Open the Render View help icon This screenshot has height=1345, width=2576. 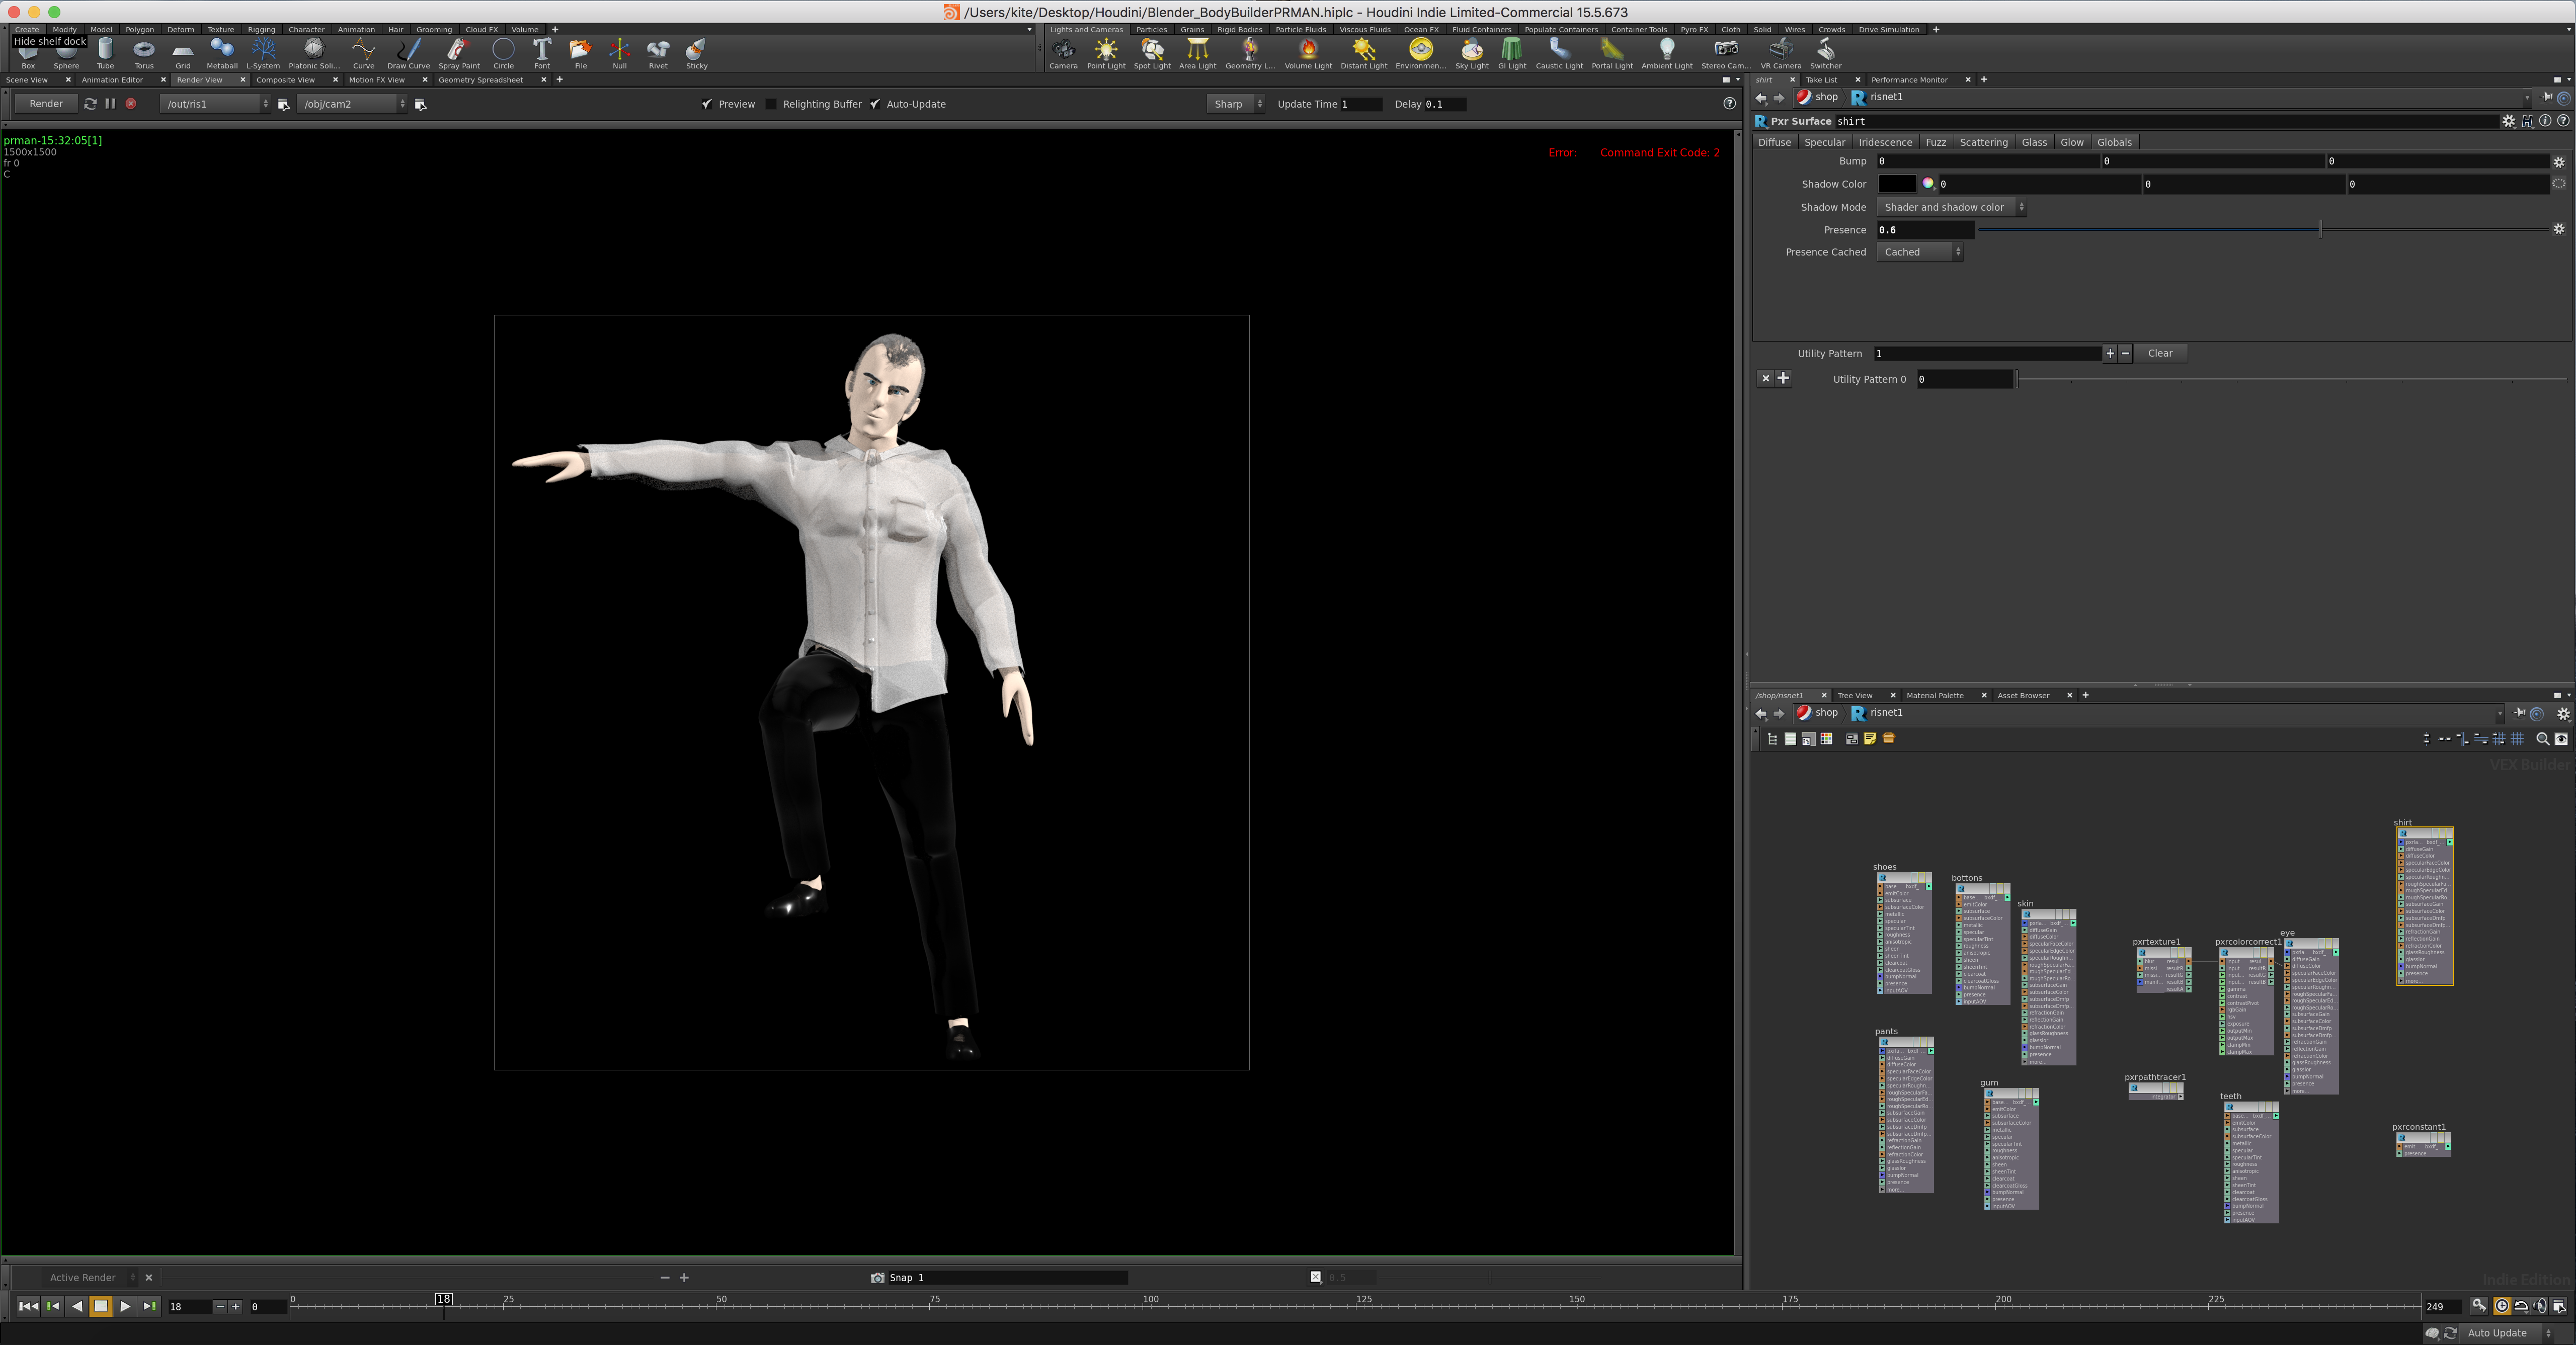(x=1729, y=104)
